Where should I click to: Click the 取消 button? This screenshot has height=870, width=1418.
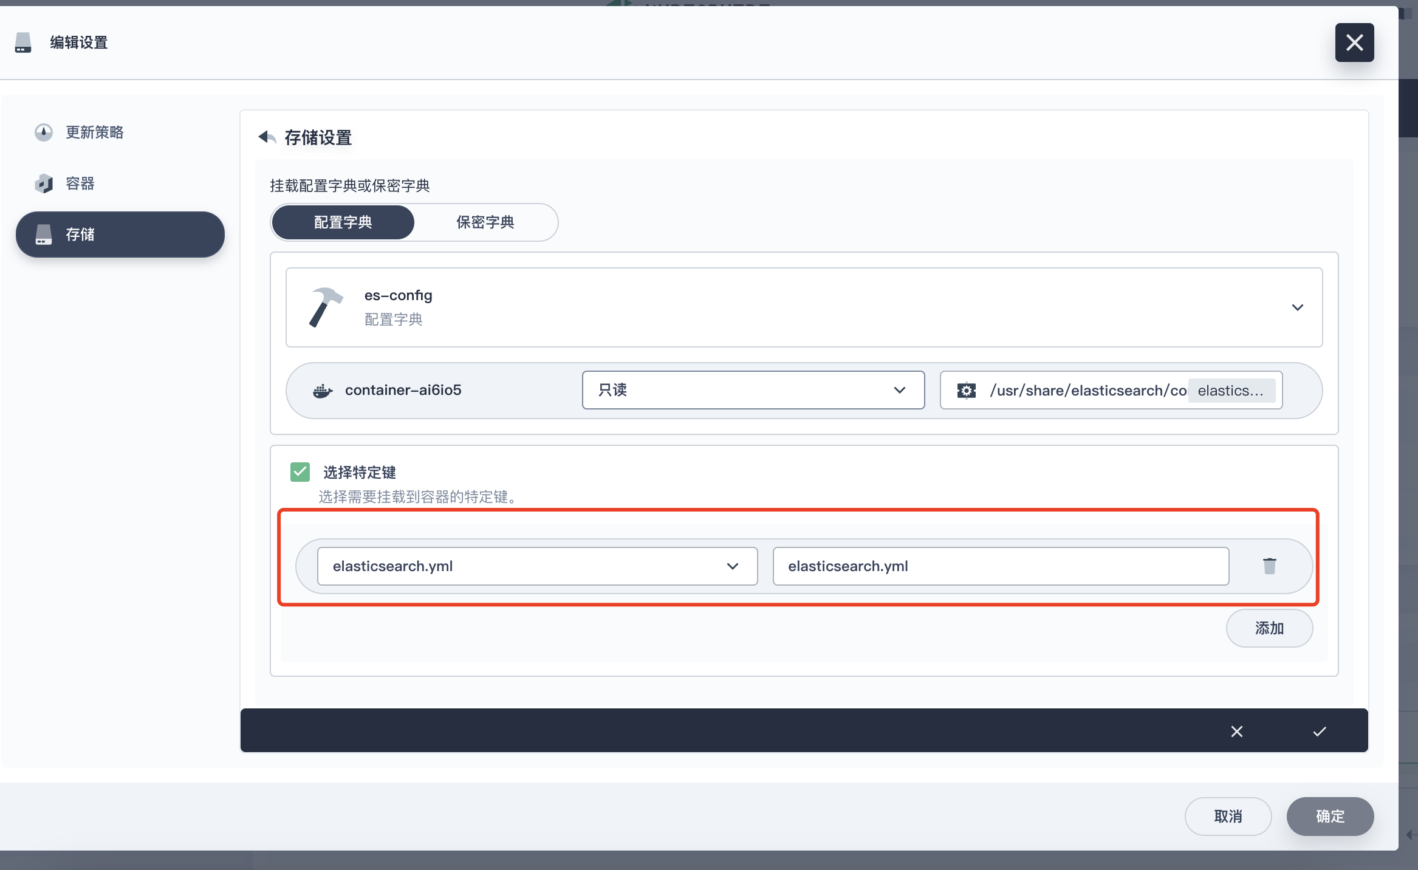pos(1228,817)
